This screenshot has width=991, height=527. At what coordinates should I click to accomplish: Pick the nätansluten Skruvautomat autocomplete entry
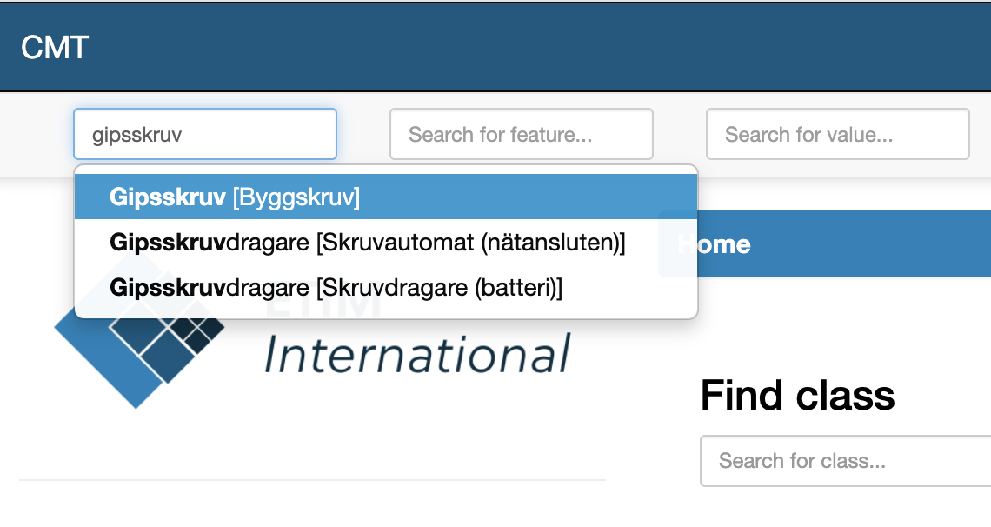click(367, 243)
